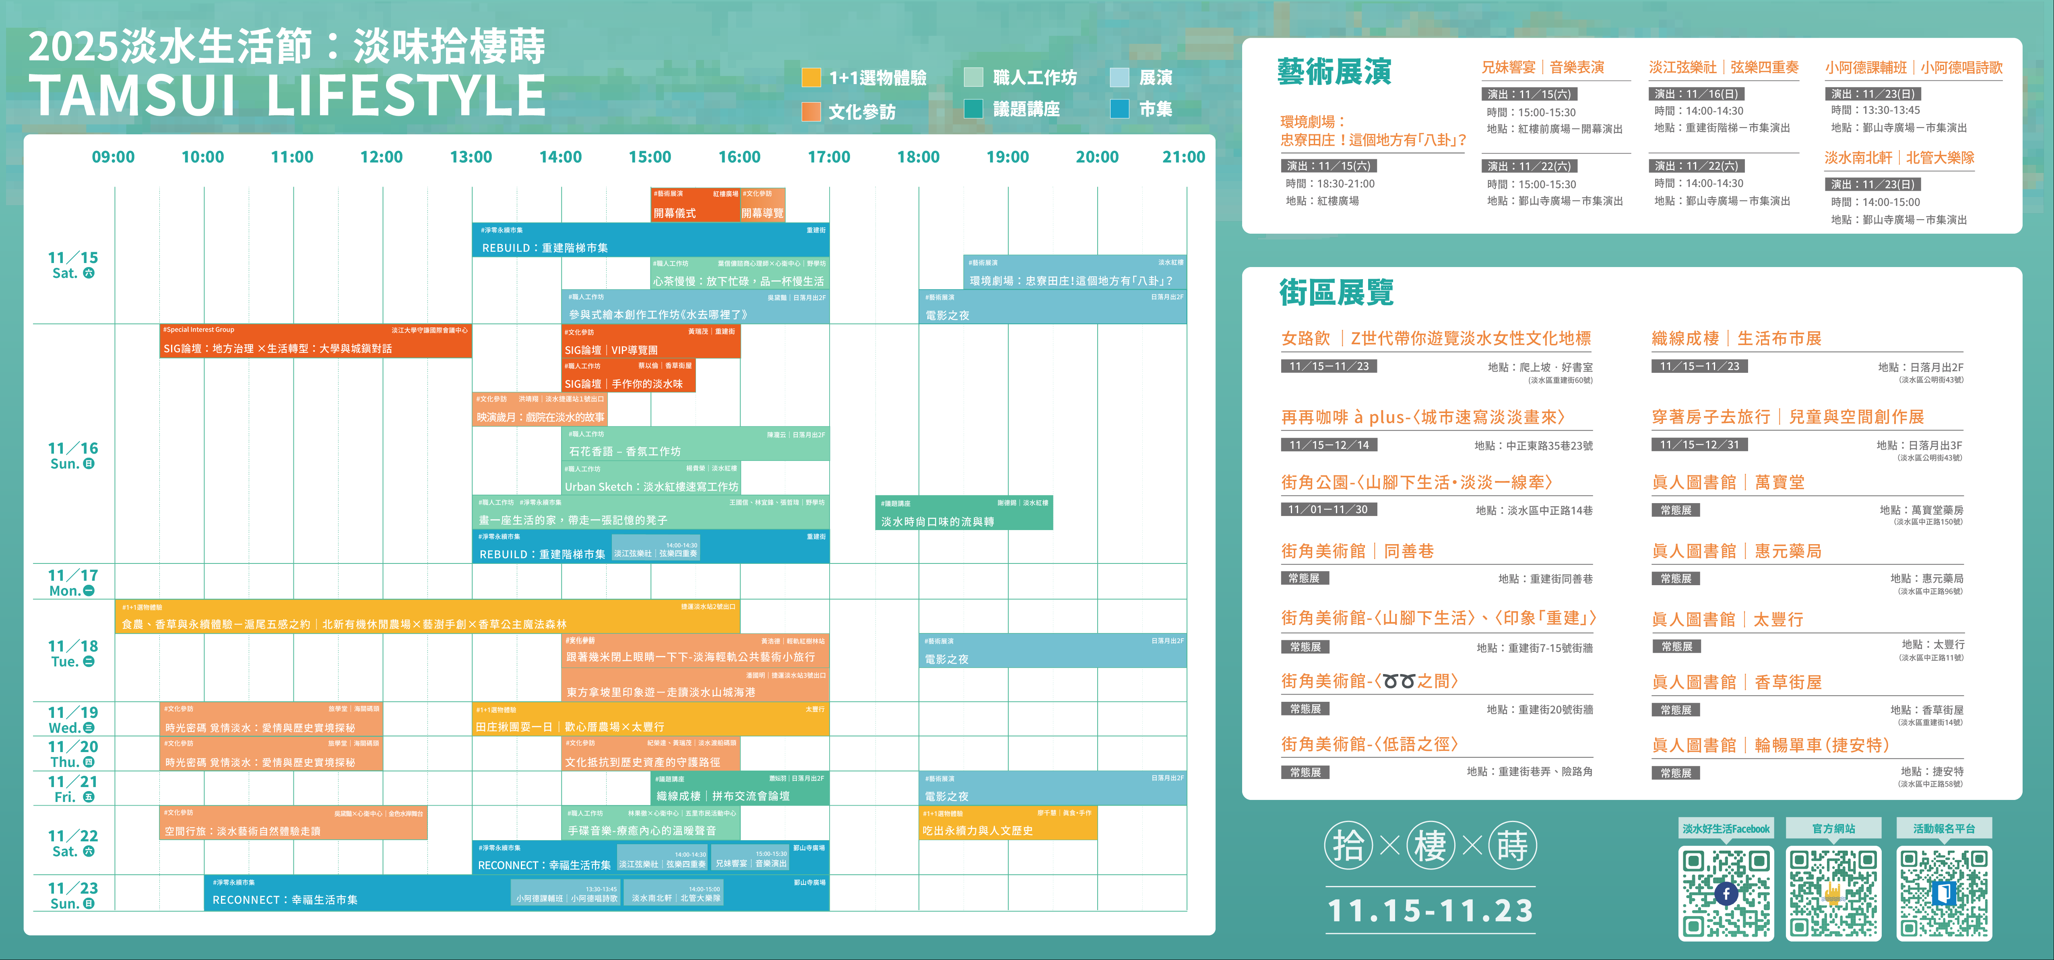Click the circled 拾 character emblem

1348,845
